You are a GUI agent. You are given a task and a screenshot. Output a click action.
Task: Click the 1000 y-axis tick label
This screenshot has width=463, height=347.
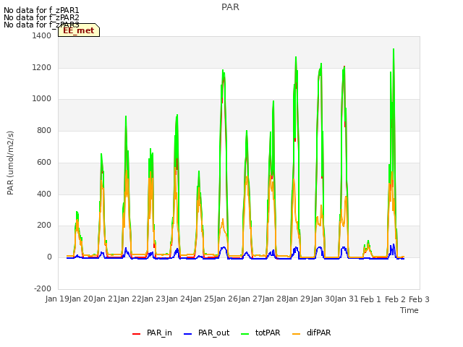42,99
